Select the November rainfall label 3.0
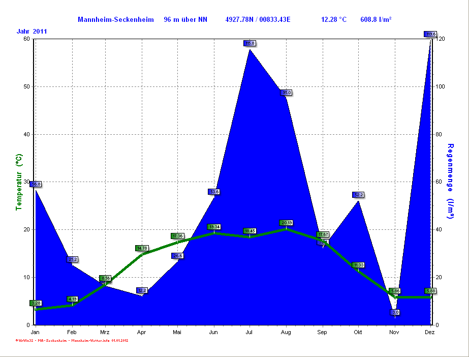Image resolution: width=469 pixels, height=357 pixels. (395, 312)
